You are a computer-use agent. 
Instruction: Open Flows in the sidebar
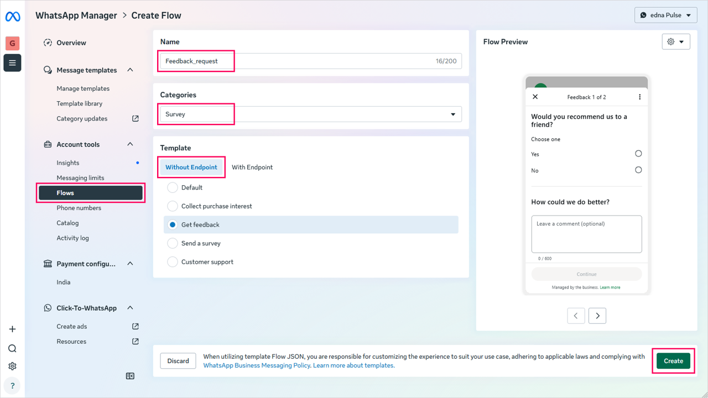tap(91, 193)
